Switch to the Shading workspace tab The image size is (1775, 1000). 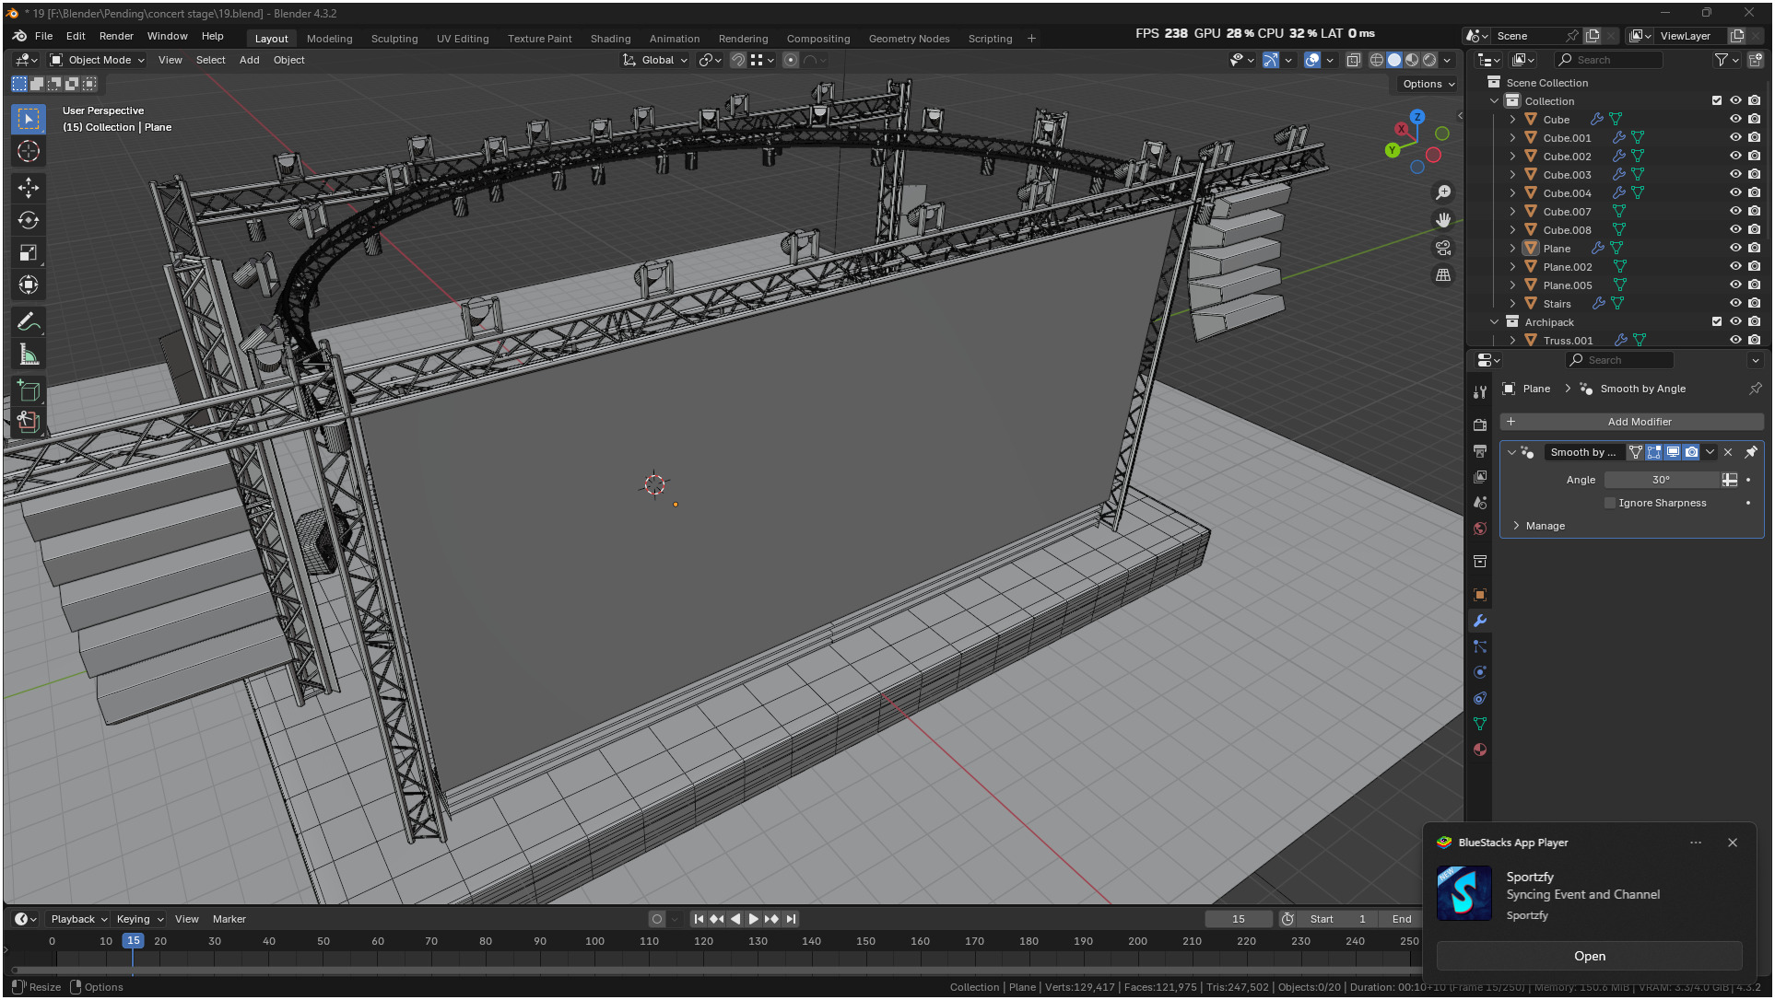tap(610, 39)
